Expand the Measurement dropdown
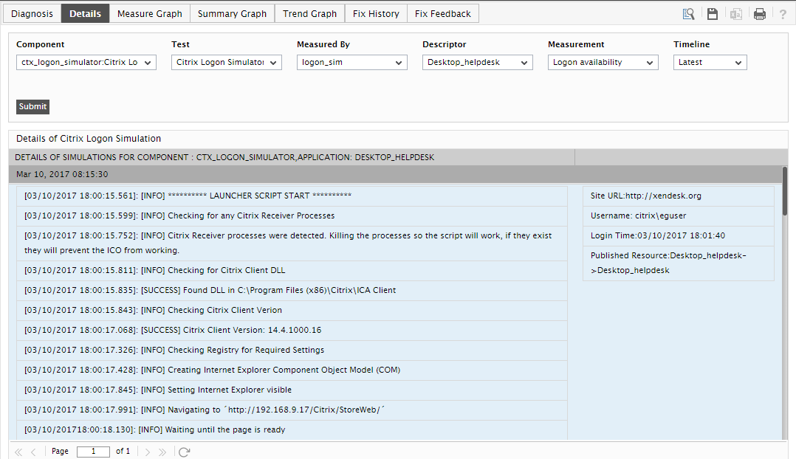796x459 pixels. point(603,63)
